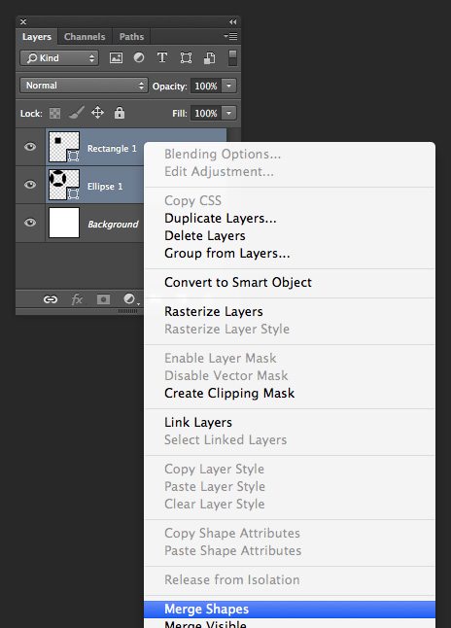Click the Rectangle 1 layer name
The image size is (451, 628).
(x=112, y=149)
